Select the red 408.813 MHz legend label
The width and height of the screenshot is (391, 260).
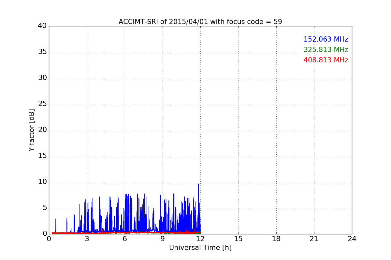[x=326, y=60]
